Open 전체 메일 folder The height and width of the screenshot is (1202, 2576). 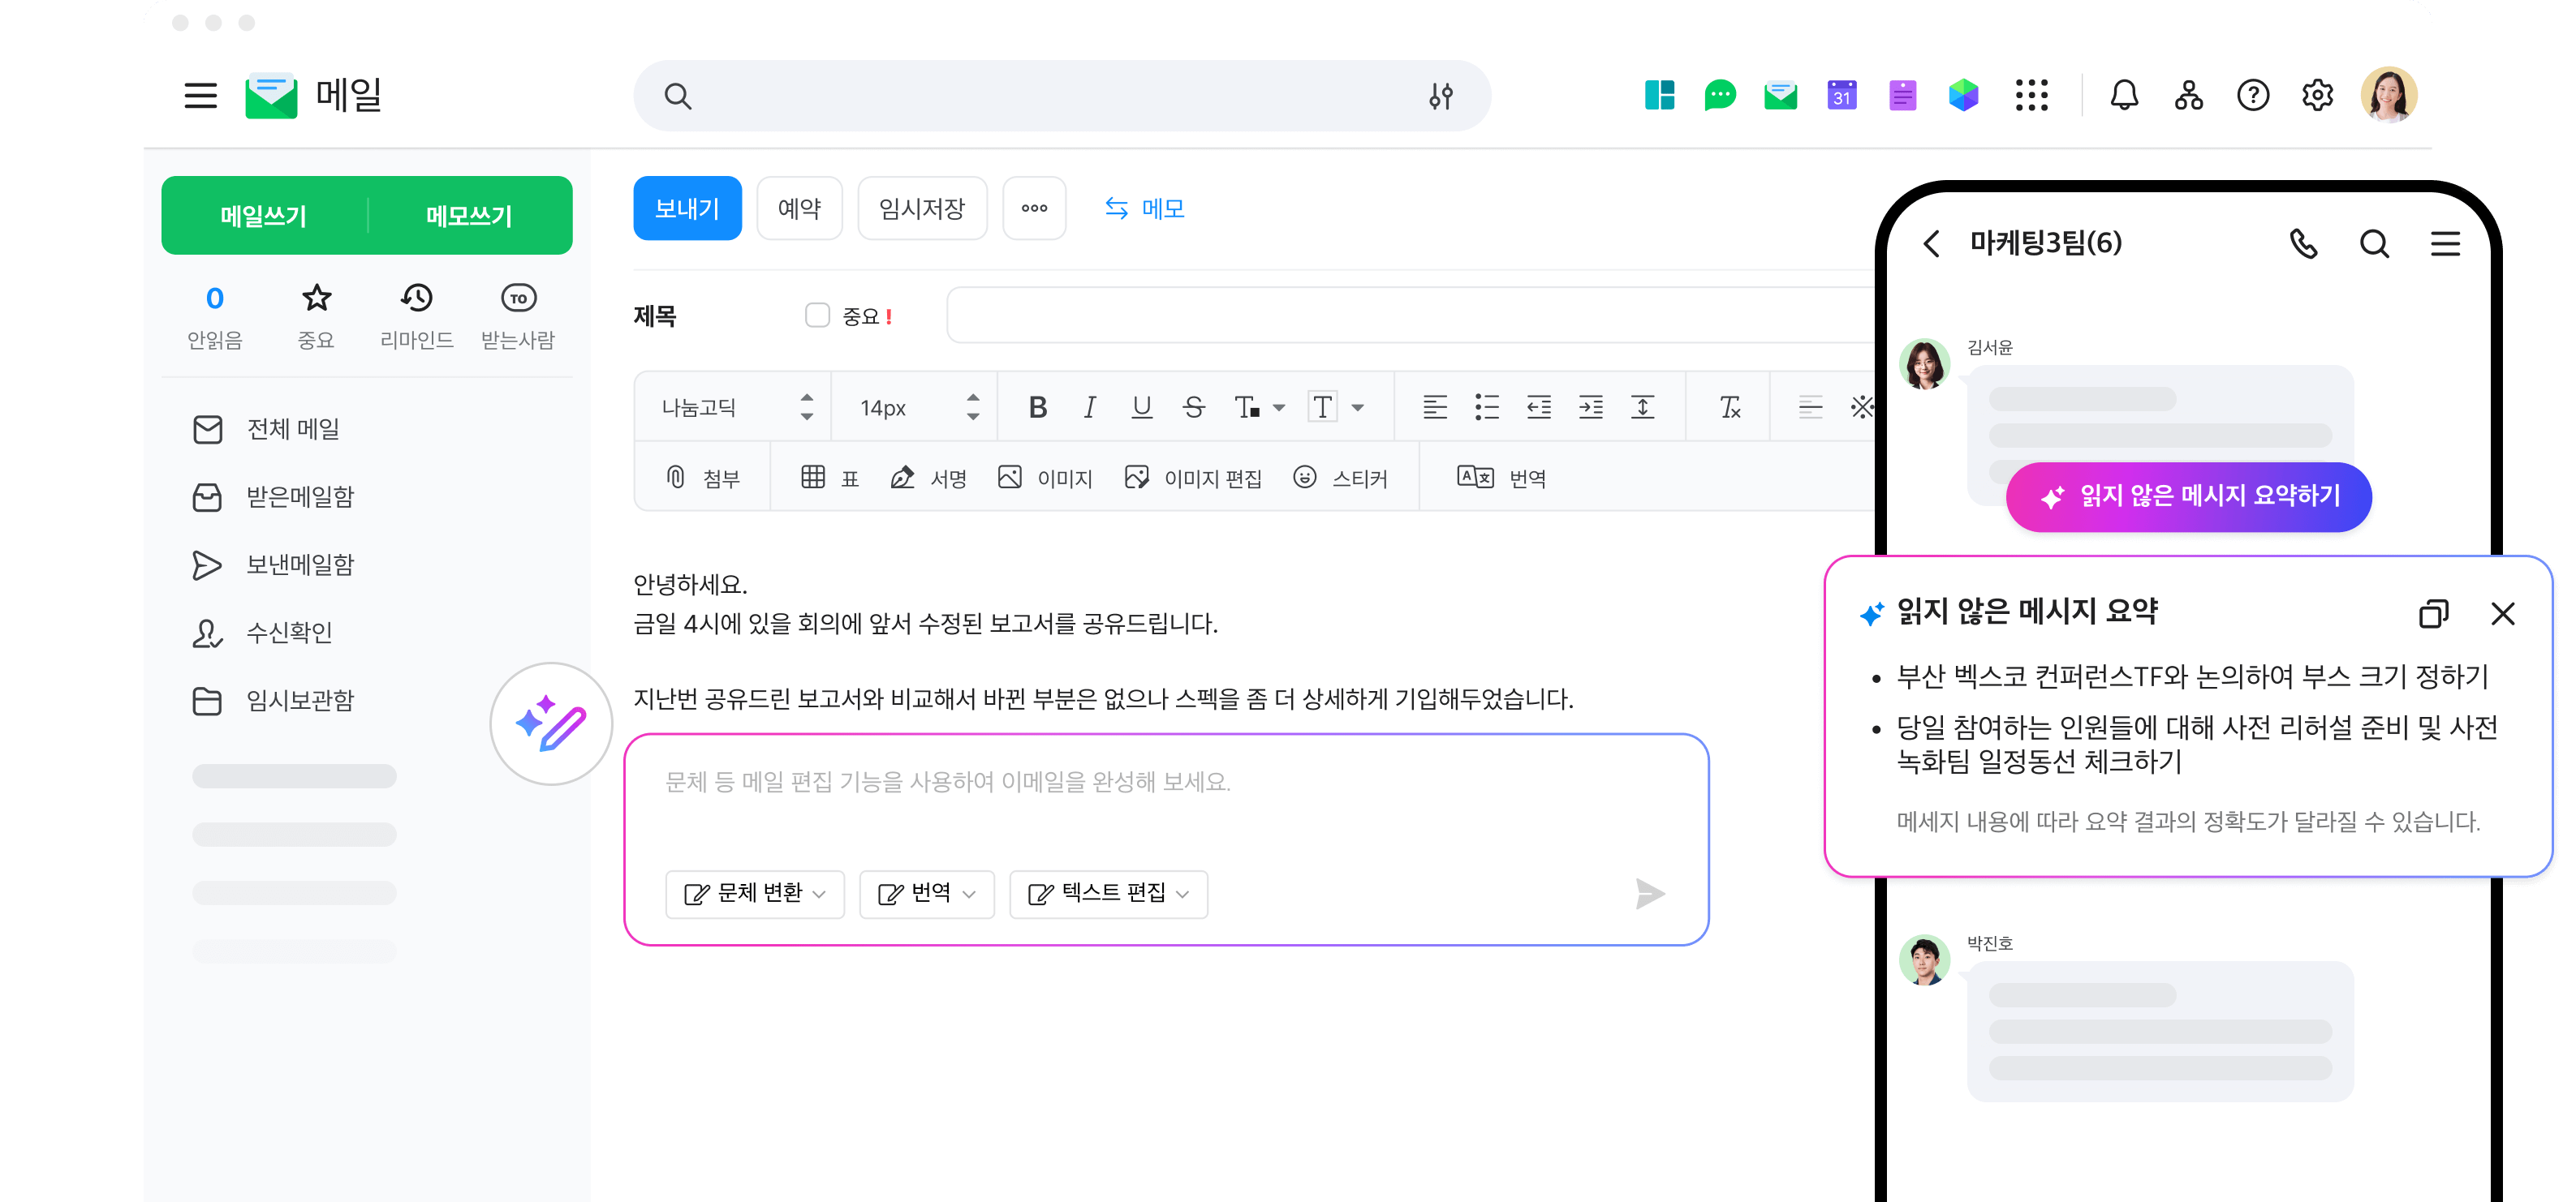pyautogui.click(x=266, y=428)
